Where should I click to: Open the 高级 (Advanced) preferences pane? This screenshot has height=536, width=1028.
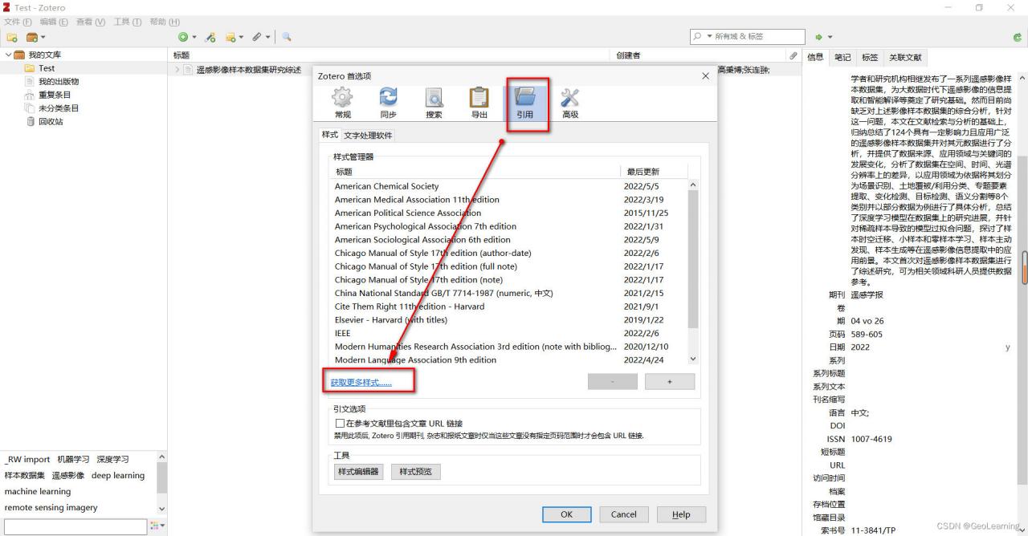570,104
